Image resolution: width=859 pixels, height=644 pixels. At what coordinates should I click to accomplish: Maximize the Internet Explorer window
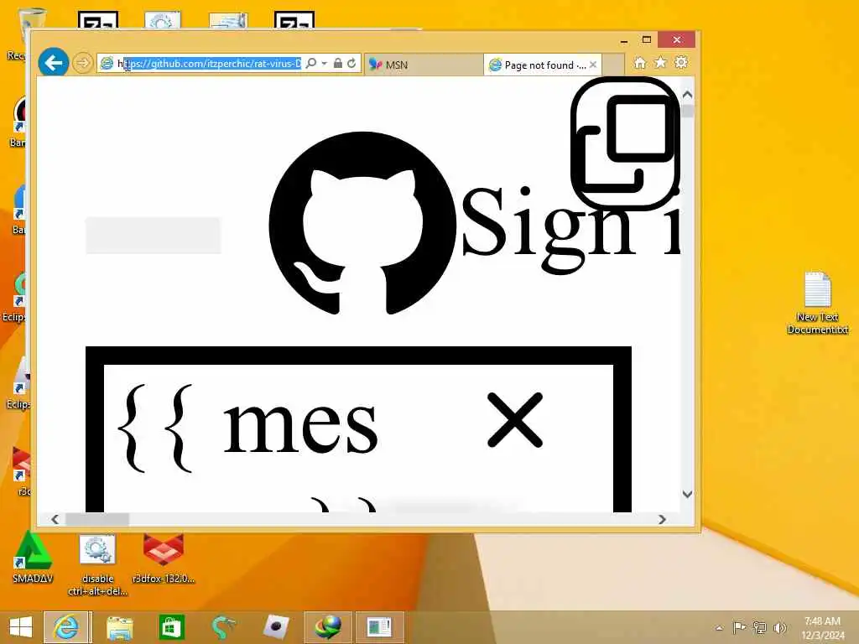coord(647,40)
